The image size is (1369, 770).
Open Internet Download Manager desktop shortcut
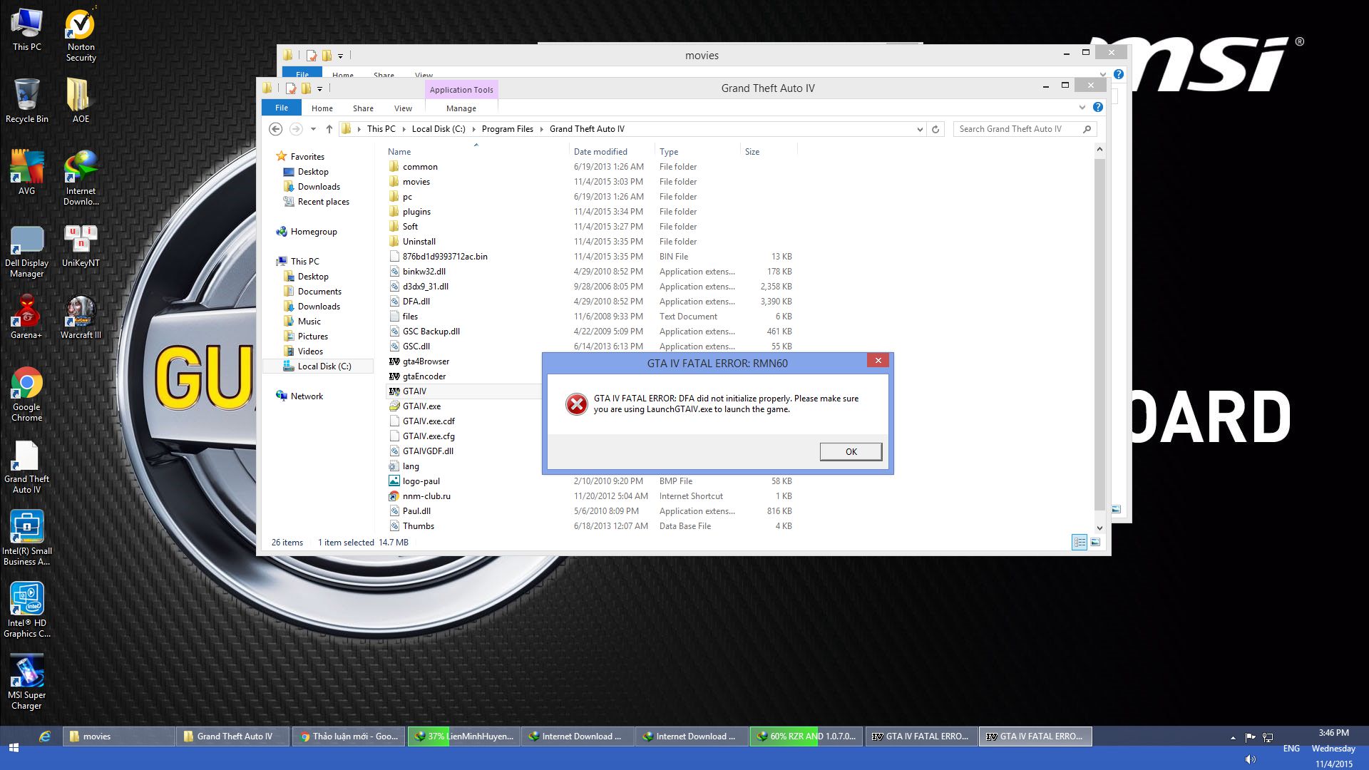81,178
